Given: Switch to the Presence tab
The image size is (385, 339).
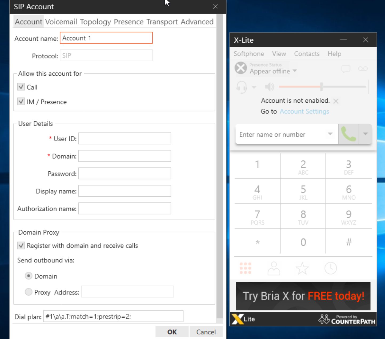Looking at the screenshot, I should tap(129, 22).
